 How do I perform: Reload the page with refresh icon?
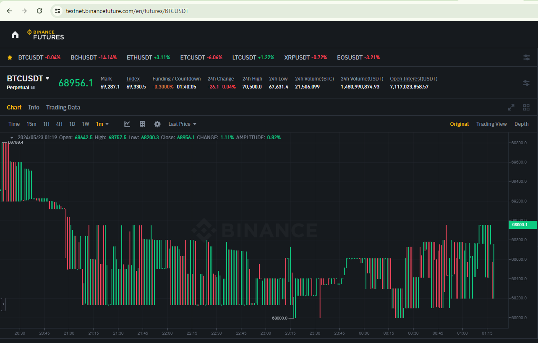[39, 11]
